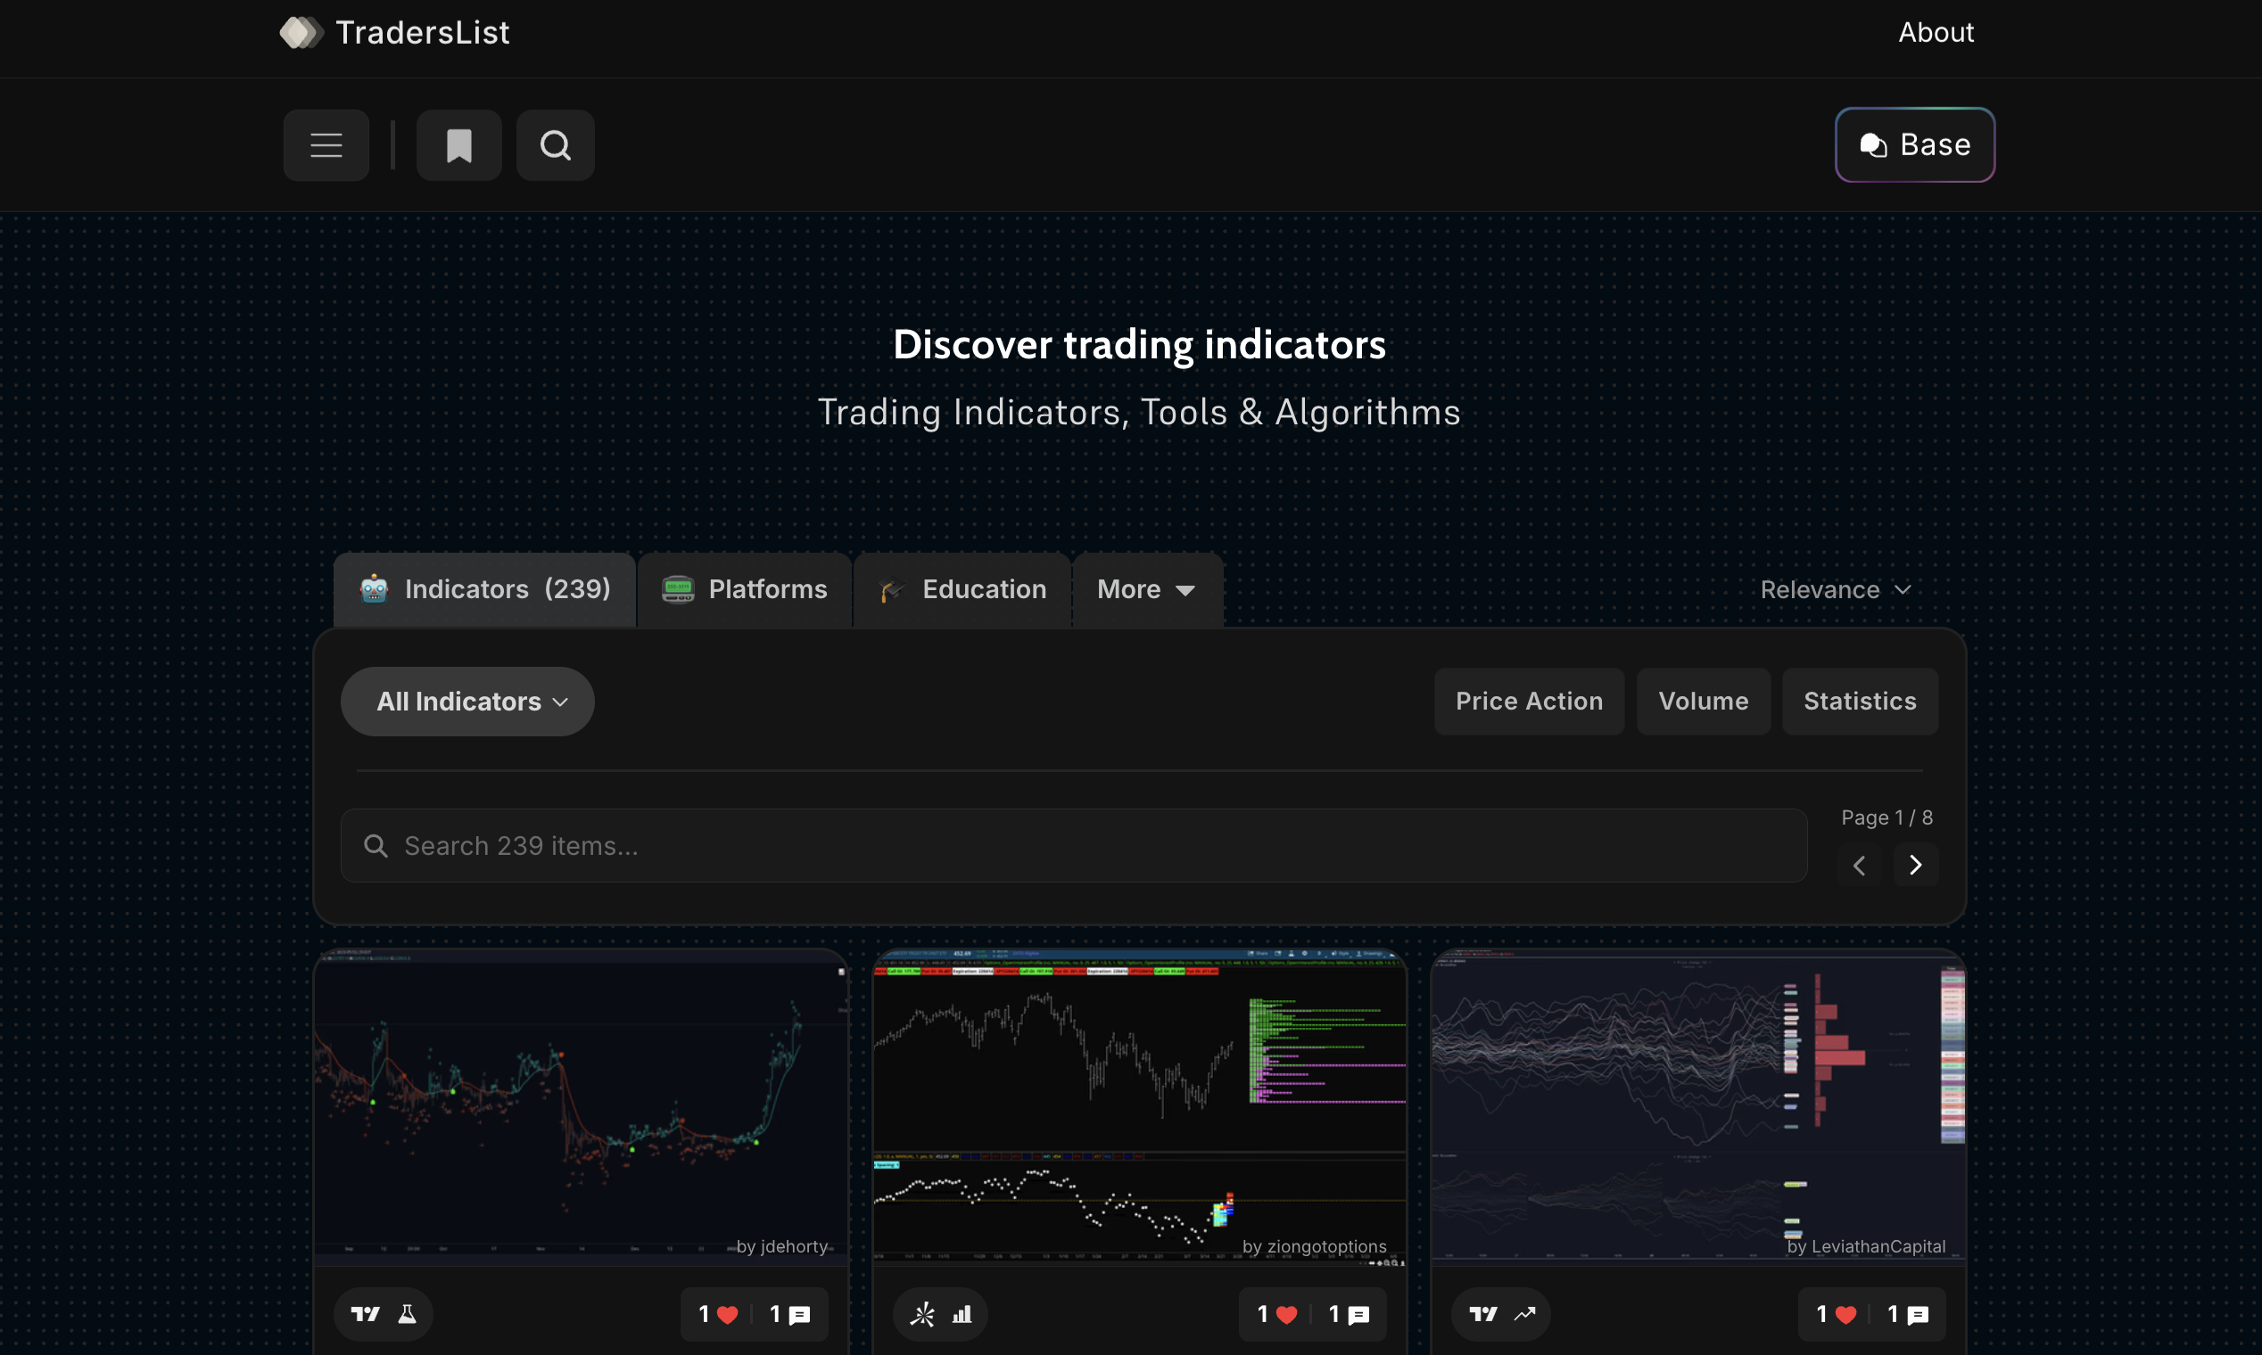Click the 'Discover trading indicators' heading

(x=1139, y=344)
